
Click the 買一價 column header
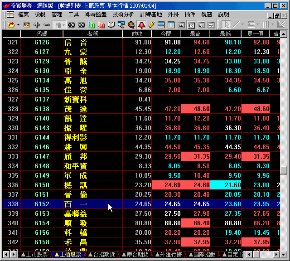pyautogui.click(x=256, y=34)
